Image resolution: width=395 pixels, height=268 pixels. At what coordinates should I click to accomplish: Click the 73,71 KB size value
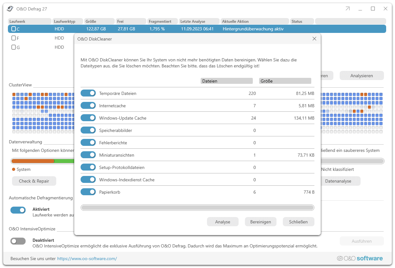305,155
